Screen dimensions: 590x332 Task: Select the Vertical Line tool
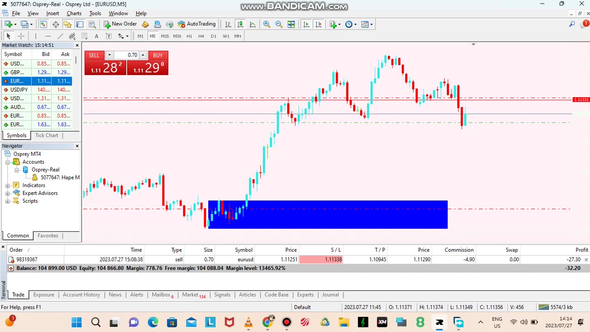(35, 36)
